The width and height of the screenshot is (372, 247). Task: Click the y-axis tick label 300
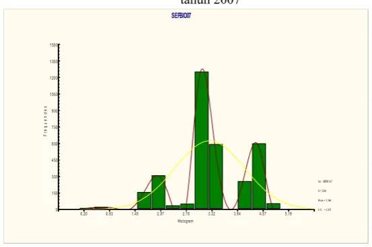[54, 177]
